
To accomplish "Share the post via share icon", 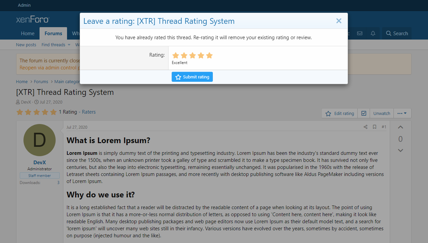I will pyautogui.click(x=365, y=127).
